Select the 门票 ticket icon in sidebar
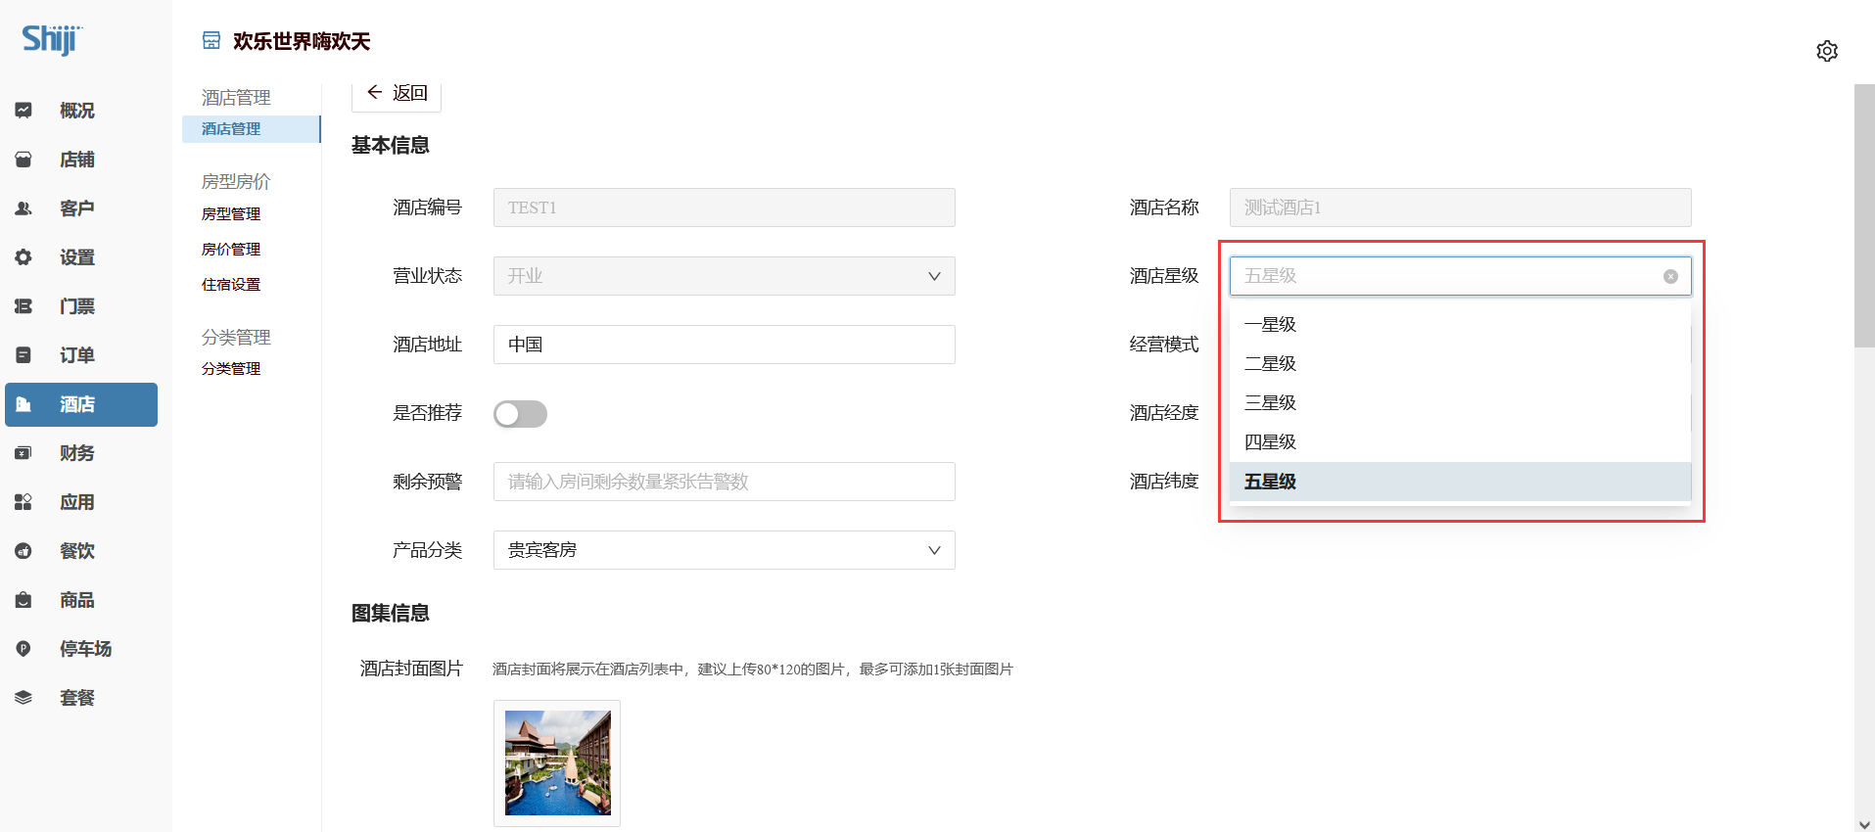The height and width of the screenshot is (832, 1875). (23, 306)
